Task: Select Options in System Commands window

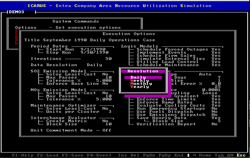Action: tap(26, 28)
